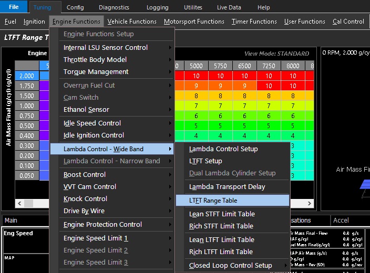Screen dimensions: 370x273
Task: Choose Lambda Transport Delay
Action: [232, 187]
